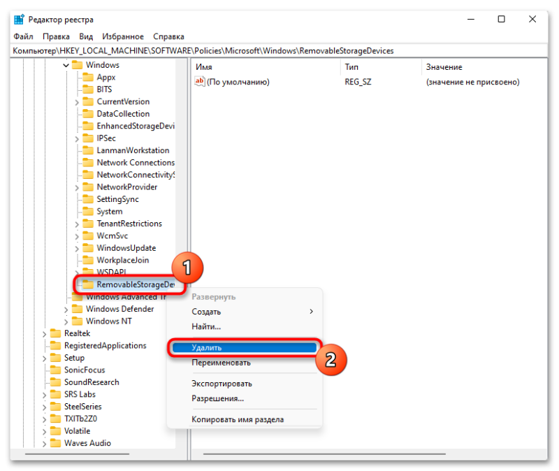This screenshot has height=471, width=559.
Task: Click the SRS Labs folder icon
Action: 55,394
